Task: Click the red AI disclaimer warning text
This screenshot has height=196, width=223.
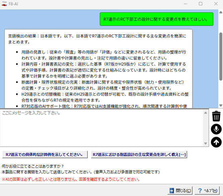Action: click(71, 179)
